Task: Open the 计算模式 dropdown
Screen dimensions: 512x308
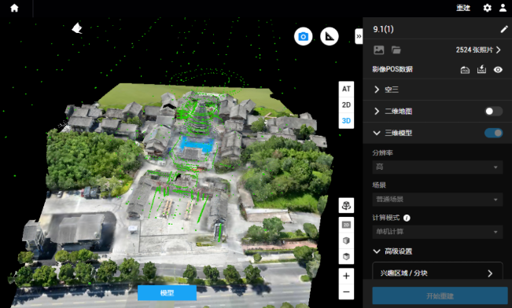Action: click(437, 232)
